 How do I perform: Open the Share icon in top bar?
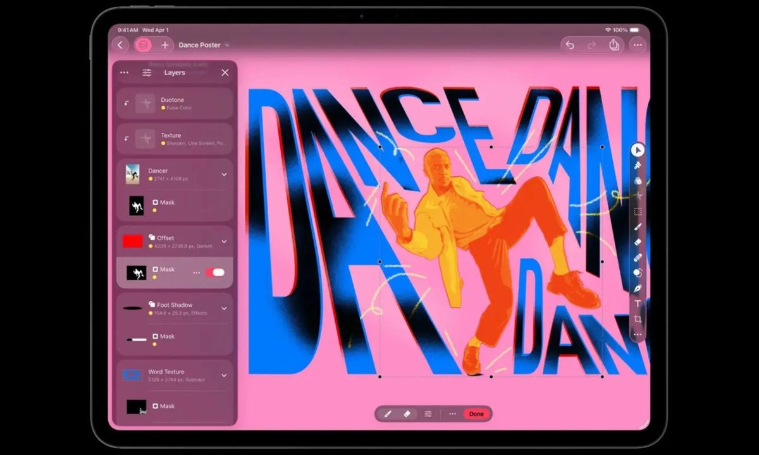(614, 45)
